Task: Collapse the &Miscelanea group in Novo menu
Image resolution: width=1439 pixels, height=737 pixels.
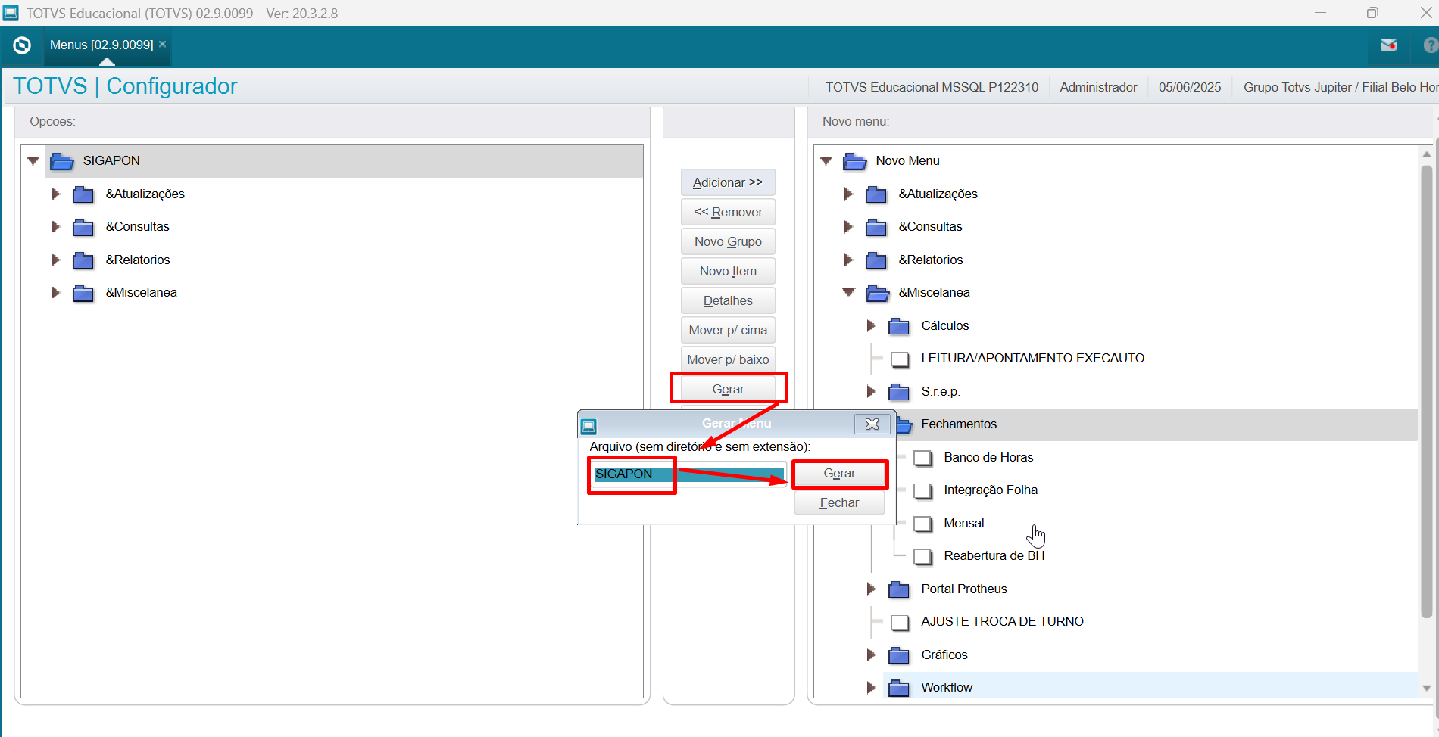Action: coord(848,293)
